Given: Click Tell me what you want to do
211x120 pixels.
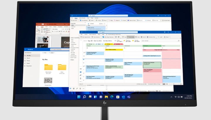Looking at the screenshot, I should (x=113, y=35).
